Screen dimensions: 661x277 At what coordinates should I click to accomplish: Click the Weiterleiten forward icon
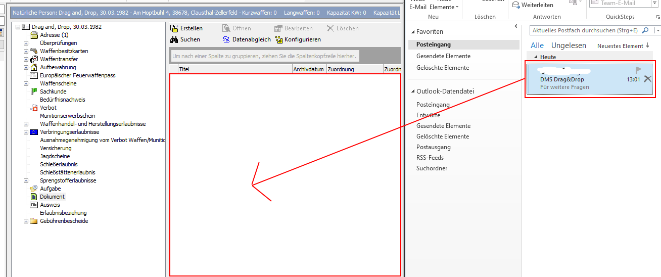[x=516, y=5]
